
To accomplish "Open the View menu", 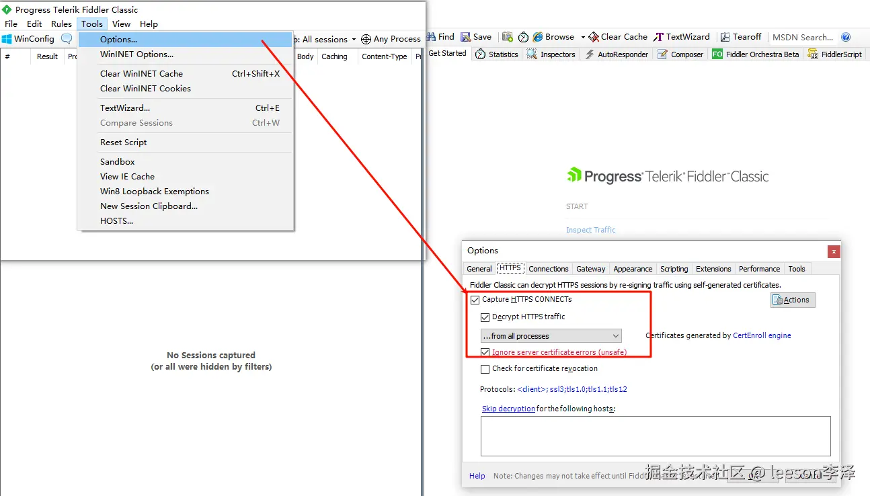I will click(x=121, y=24).
